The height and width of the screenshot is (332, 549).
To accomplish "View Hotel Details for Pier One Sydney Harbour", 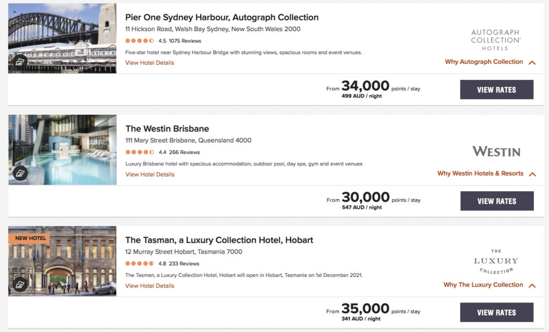I will [x=149, y=63].
